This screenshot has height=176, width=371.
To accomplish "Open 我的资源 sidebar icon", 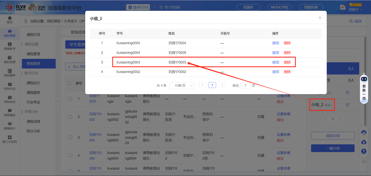I will pos(10,59).
